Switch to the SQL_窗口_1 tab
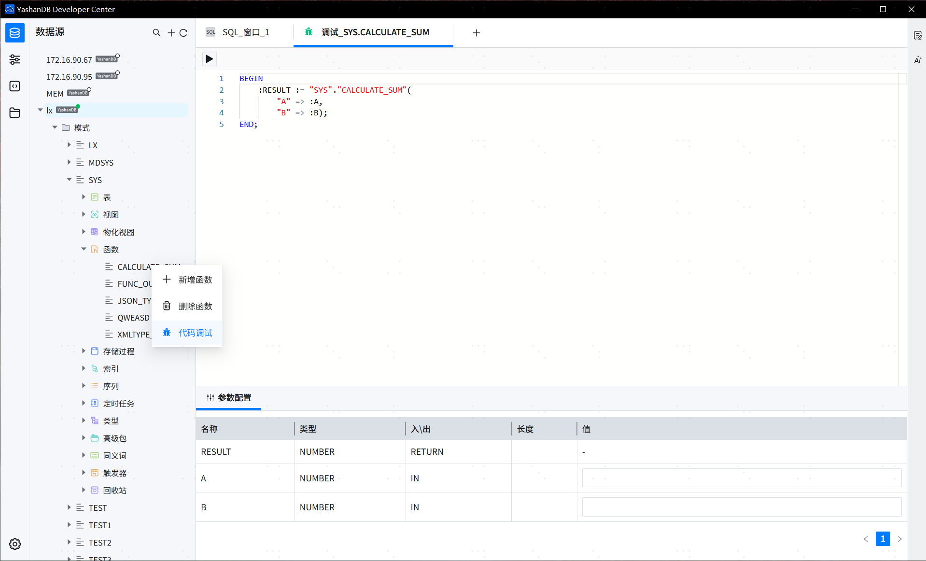 point(245,32)
